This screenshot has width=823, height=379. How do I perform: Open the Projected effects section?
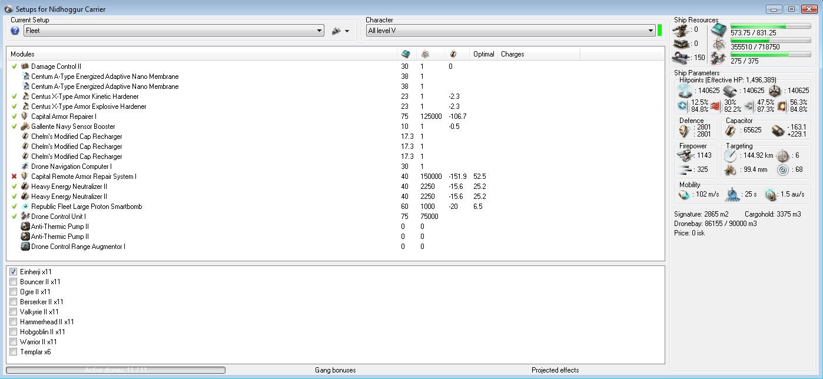click(555, 370)
